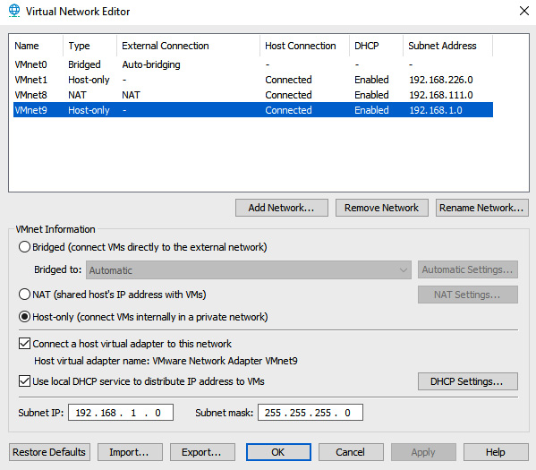Click the Apply button
This screenshot has height=470, width=536.
423,452
